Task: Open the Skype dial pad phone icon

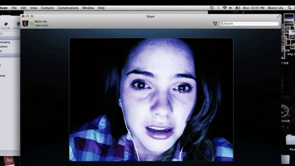Action: (215, 24)
